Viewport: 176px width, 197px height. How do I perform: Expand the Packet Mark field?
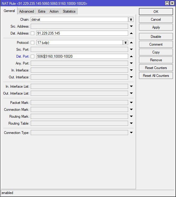[131, 102]
